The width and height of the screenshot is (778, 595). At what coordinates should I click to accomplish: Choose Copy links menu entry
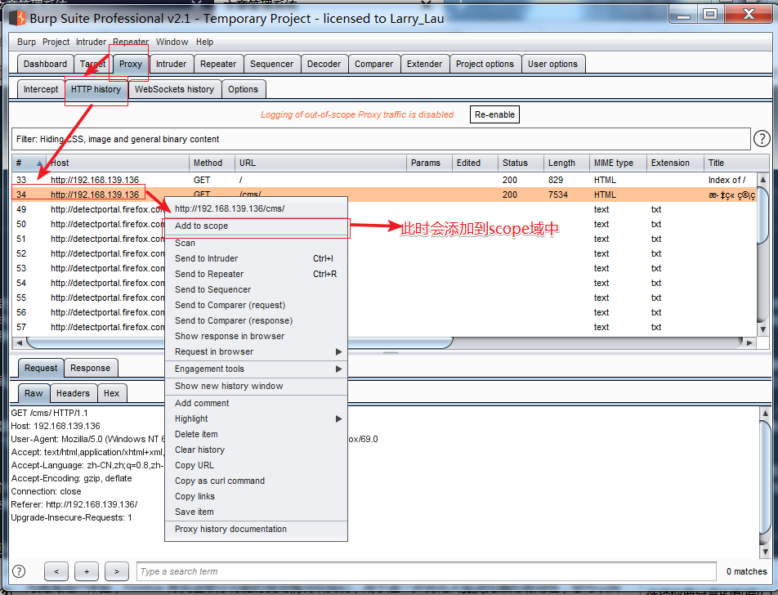(x=256, y=496)
